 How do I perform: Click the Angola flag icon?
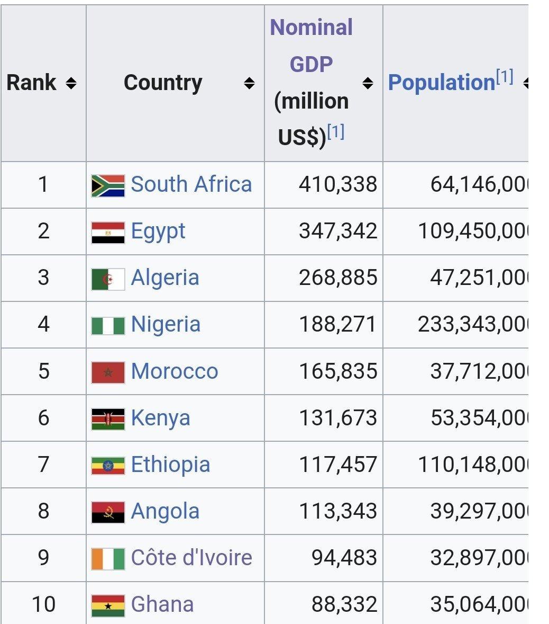[x=108, y=512]
